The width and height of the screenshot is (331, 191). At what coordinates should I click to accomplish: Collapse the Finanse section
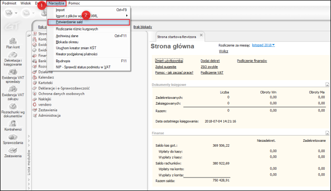(x=327, y=133)
